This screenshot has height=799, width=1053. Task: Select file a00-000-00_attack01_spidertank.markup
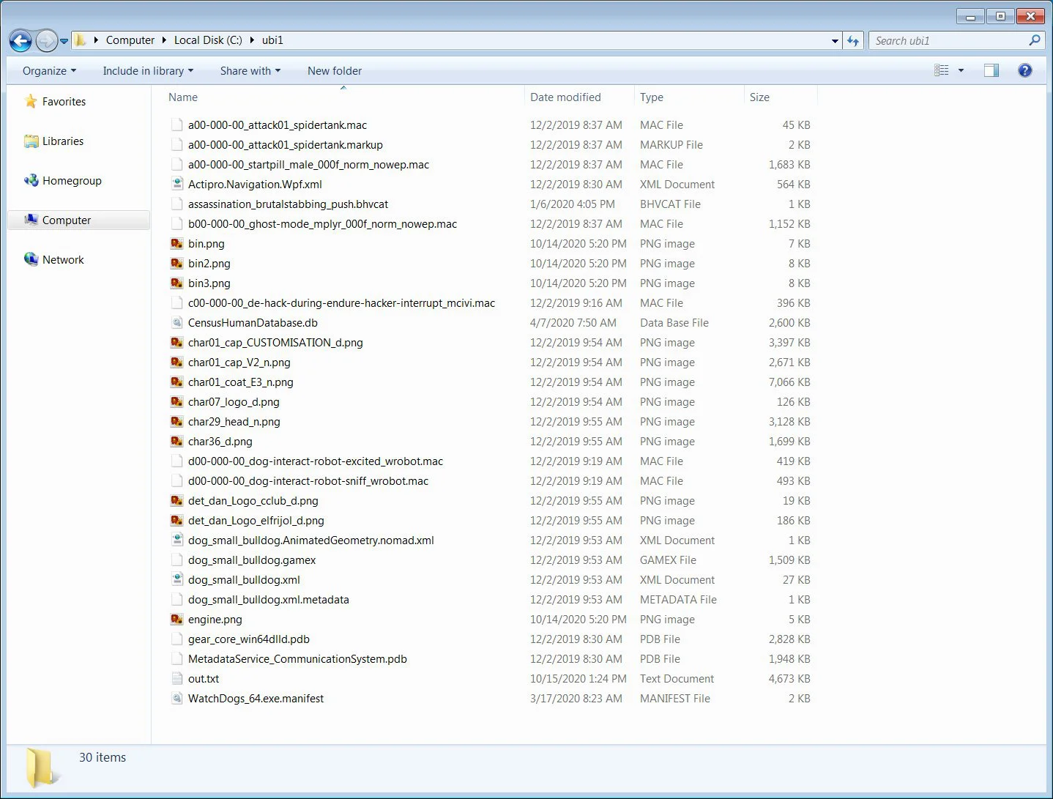[x=286, y=145]
